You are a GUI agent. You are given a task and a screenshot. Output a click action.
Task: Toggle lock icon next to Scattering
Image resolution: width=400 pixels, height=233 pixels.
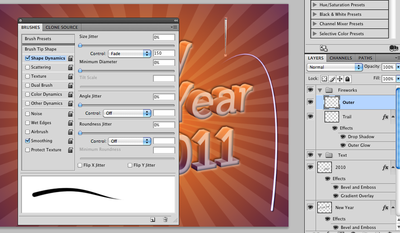tap(70, 67)
